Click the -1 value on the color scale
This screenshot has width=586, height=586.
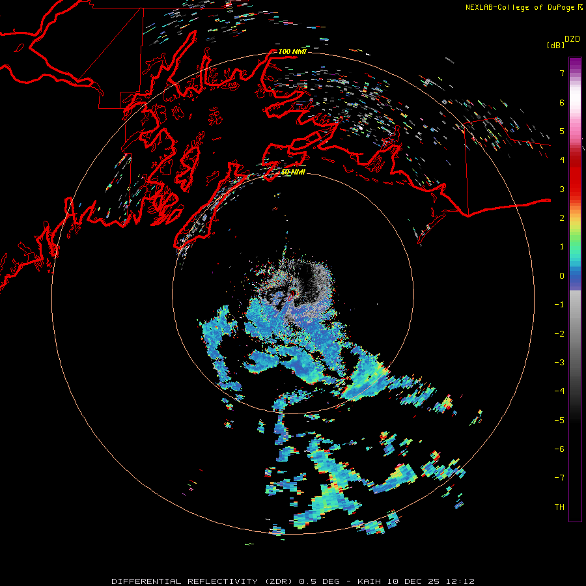point(559,305)
